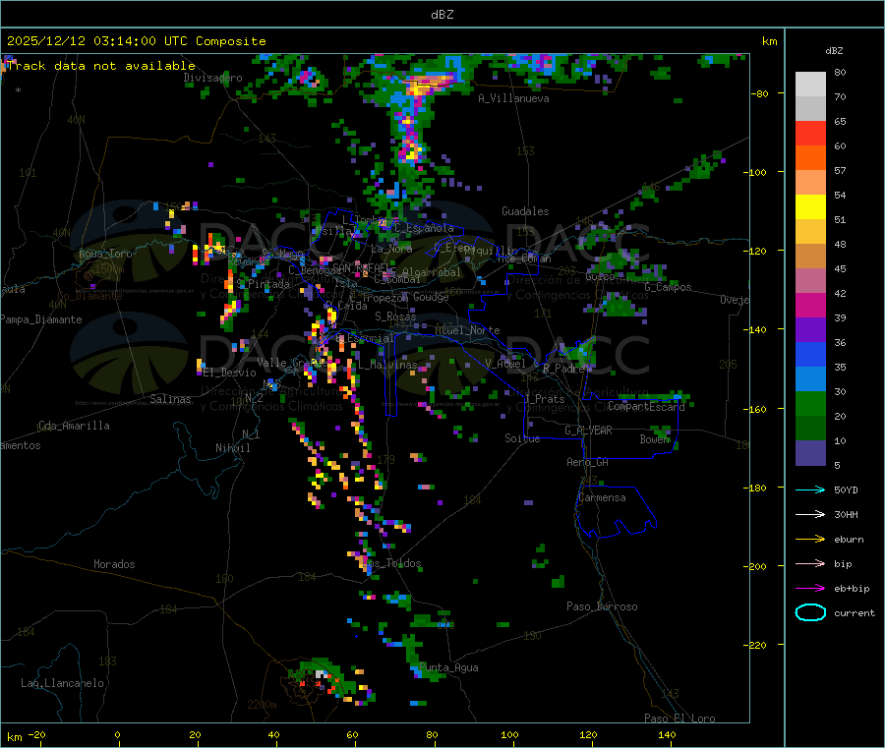Screen dimensions: 885x748
Task: Click the Bowen map label
Action: coord(655,438)
